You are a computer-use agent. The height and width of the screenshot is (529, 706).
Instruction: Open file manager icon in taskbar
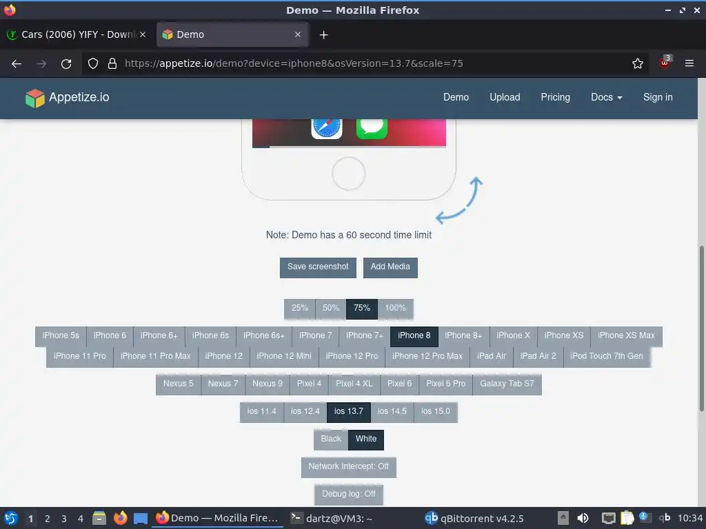pos(99,518)
